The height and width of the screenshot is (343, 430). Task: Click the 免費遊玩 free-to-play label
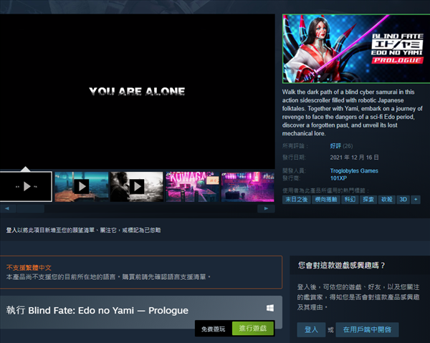213,329
